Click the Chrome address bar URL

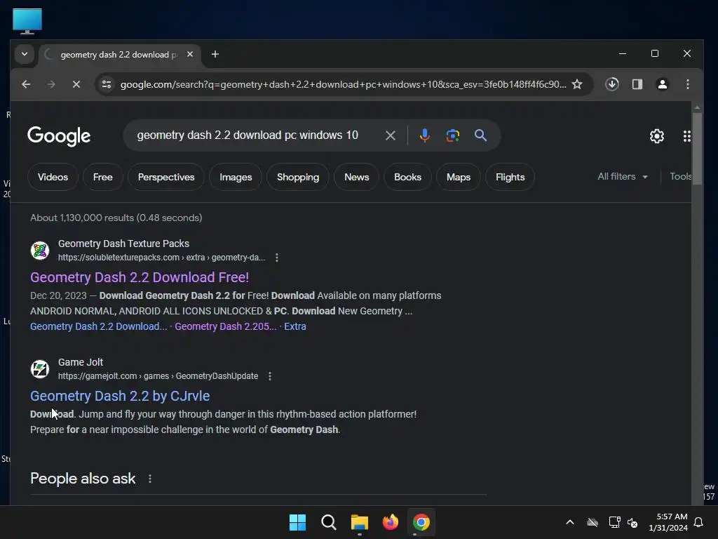(343, 84)
